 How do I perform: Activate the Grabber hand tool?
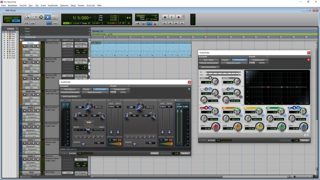[48, 17]
